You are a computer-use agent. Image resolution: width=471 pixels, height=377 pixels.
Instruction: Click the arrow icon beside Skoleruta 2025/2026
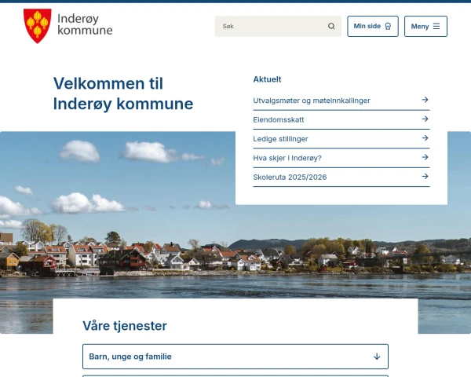425,177
